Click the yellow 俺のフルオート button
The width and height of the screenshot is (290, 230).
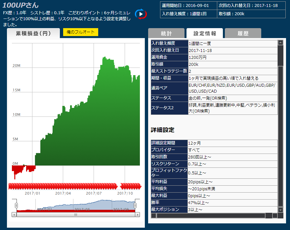[80, 32]
